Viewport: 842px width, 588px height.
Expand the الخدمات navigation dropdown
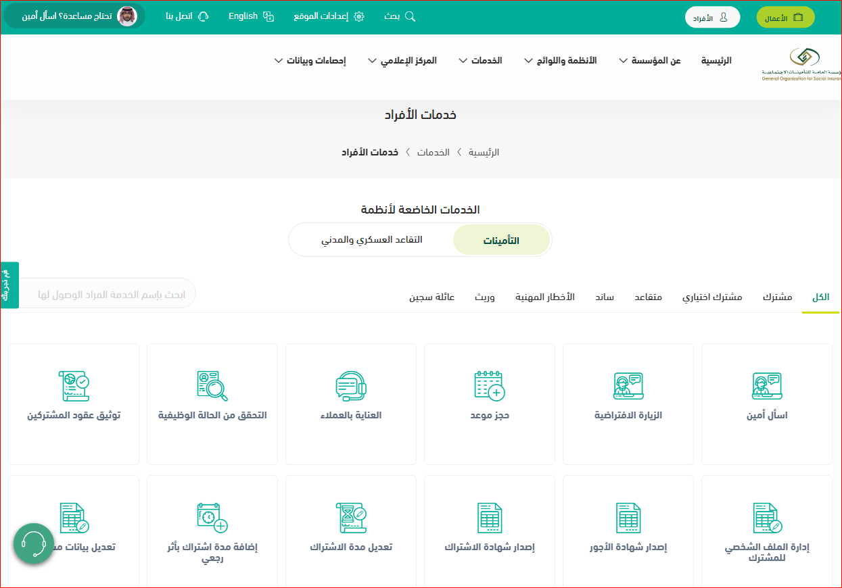click(x=480, y=61)
